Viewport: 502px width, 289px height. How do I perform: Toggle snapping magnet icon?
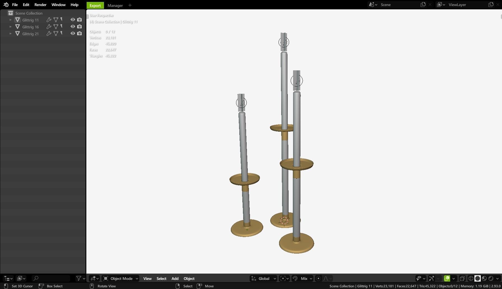295,278
